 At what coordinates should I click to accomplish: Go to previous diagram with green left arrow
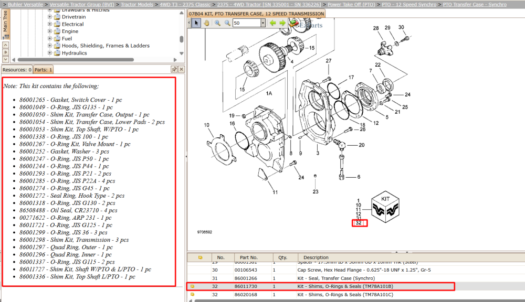pos(273,23)
